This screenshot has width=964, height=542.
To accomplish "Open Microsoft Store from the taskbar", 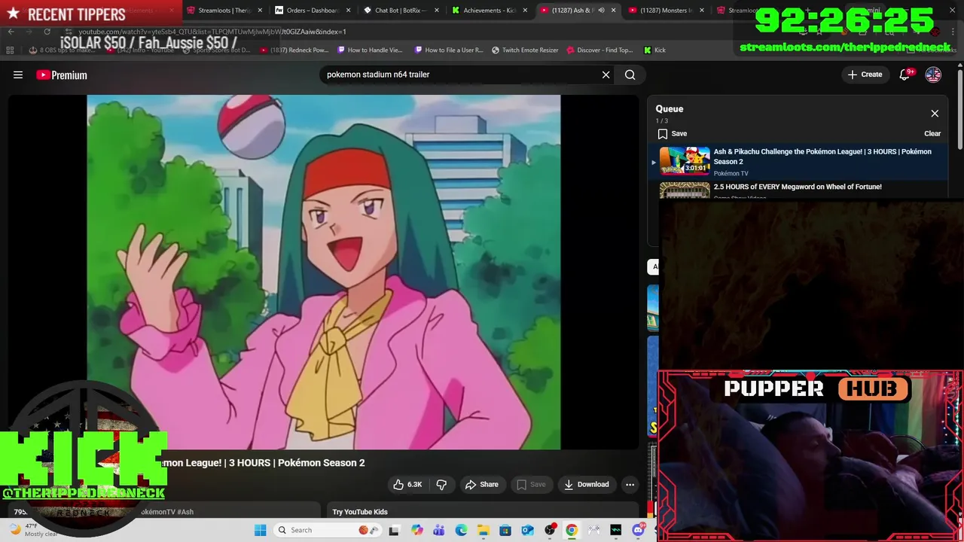I will click(x=505, y=530).
